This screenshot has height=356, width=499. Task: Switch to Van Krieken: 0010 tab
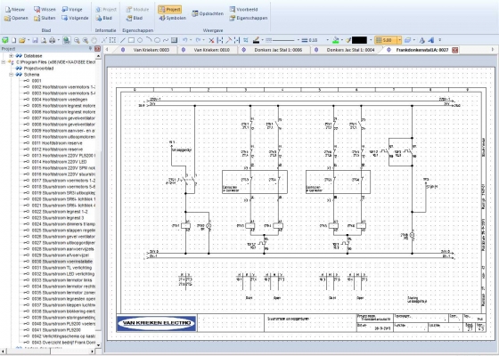pos(212,50)
